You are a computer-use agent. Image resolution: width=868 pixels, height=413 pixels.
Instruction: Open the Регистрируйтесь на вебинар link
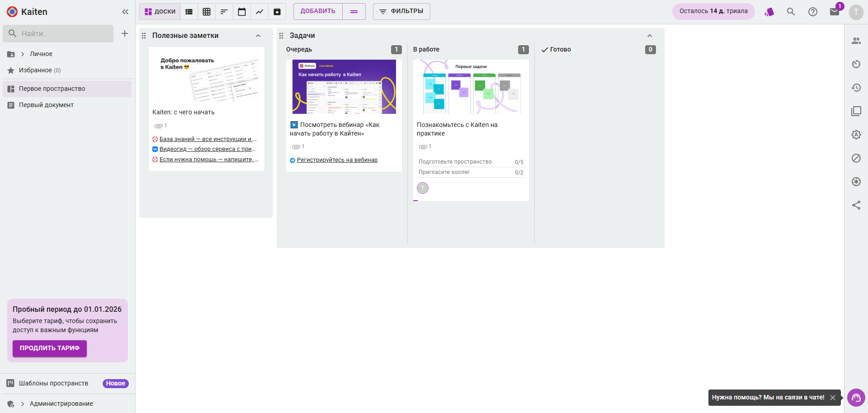(337, 160)
